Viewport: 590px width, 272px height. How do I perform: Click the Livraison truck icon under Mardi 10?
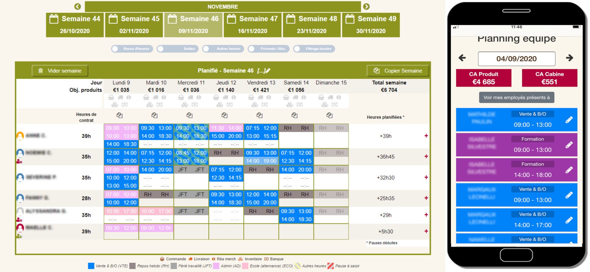point(155,97)
